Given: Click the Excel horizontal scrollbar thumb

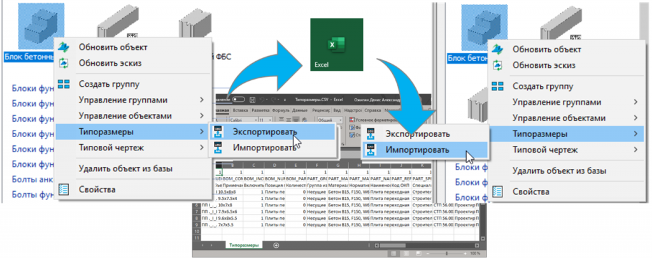Looking at the screenshot, I should point(392,245).
